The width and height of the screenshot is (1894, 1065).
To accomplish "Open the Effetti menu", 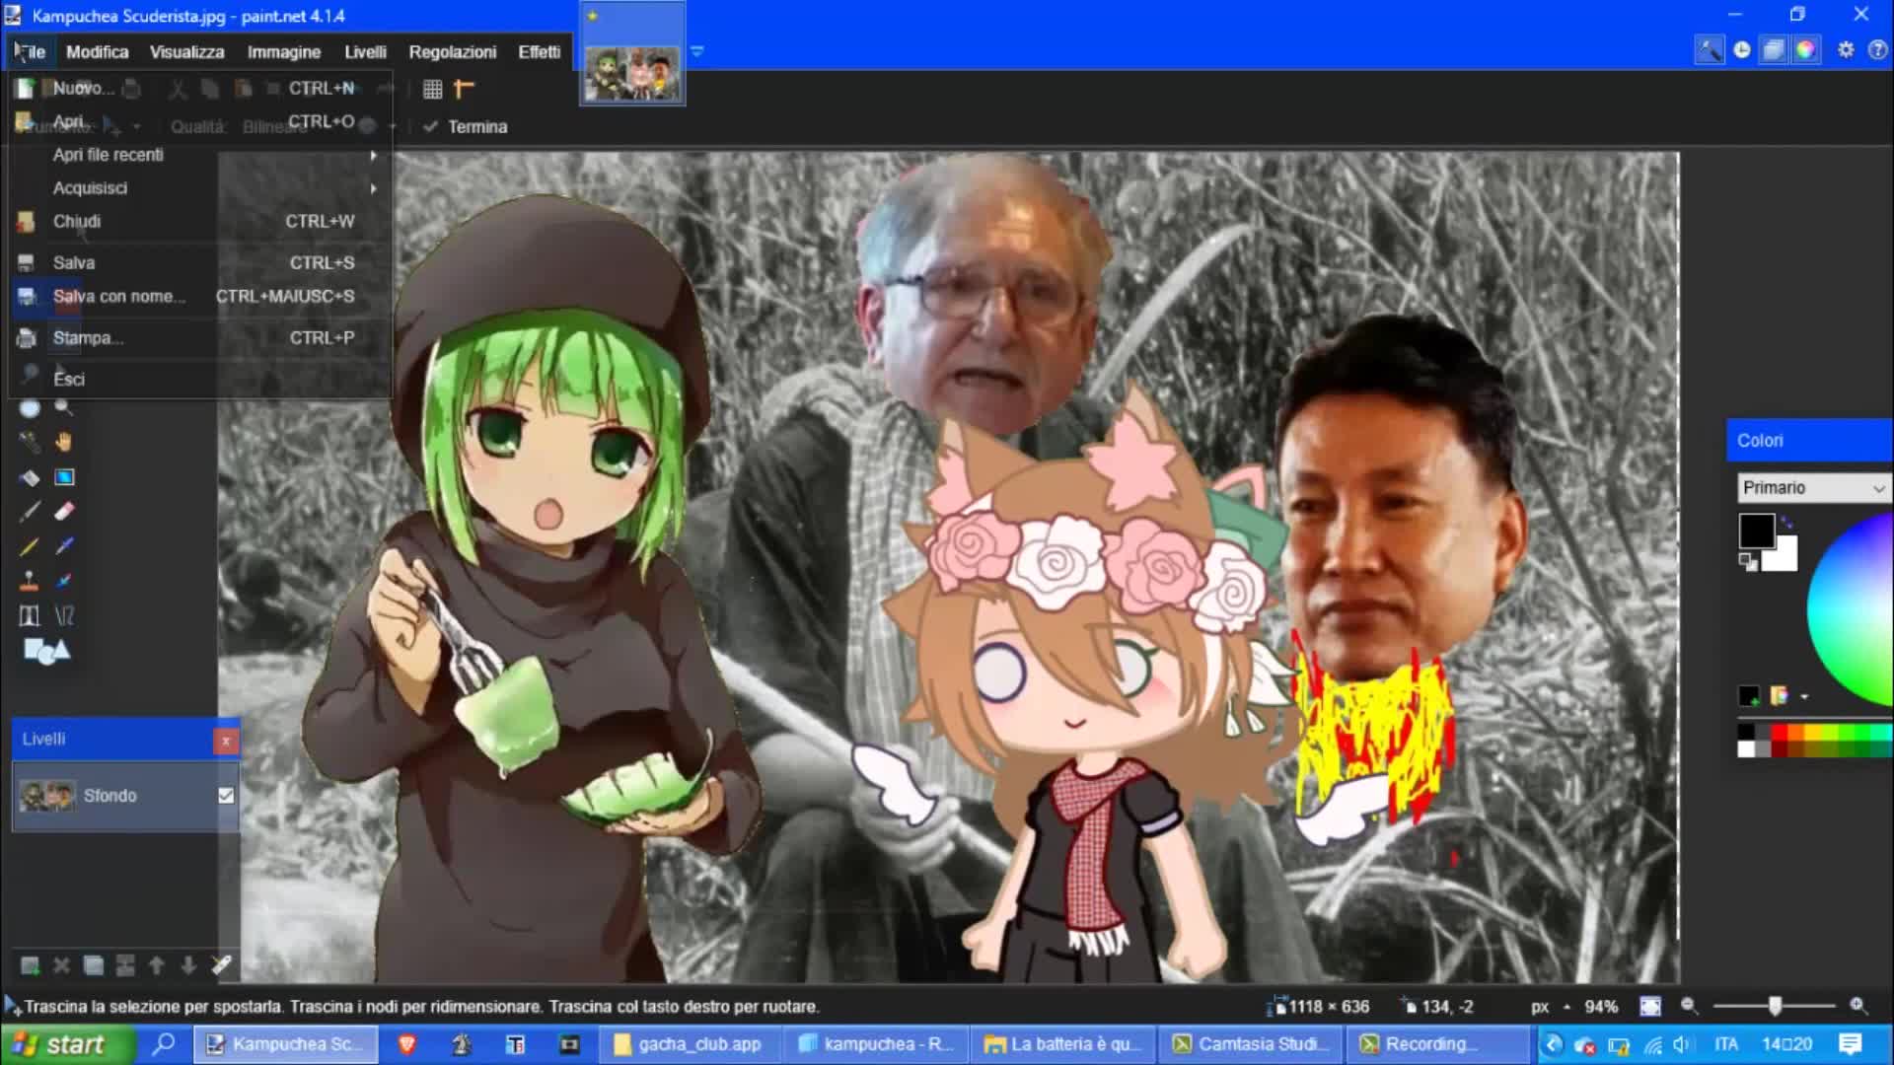I will click(539, 51).
